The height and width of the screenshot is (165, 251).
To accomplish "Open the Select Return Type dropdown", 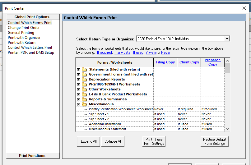I will tap(227, 39).
